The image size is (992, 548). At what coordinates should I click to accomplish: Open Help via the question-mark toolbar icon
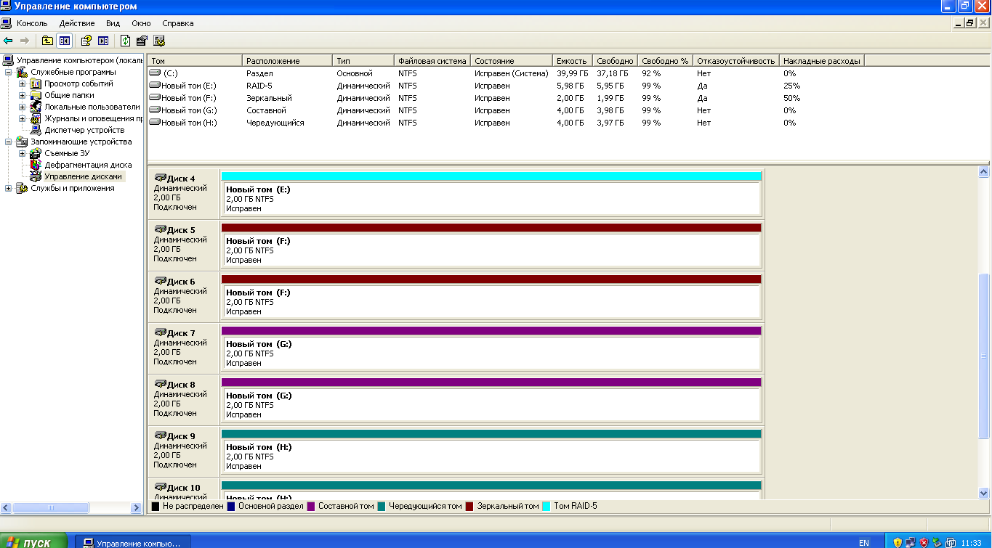tap(86, 41)
